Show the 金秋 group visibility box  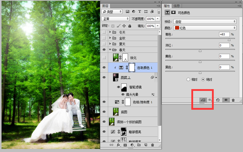104,38
